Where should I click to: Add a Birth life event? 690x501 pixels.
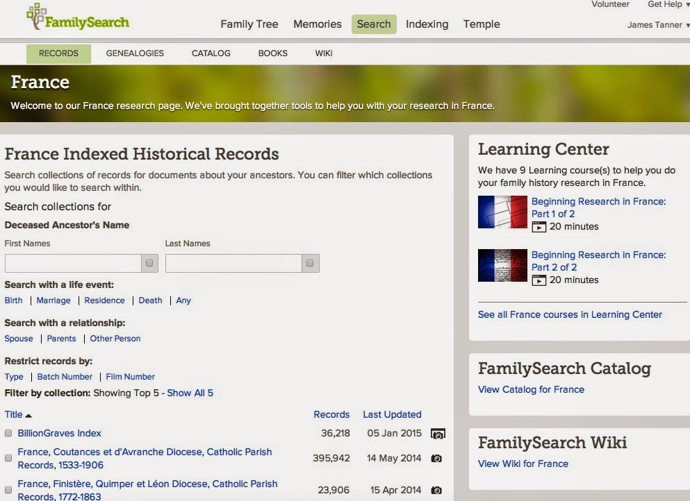tap(14, 300)
